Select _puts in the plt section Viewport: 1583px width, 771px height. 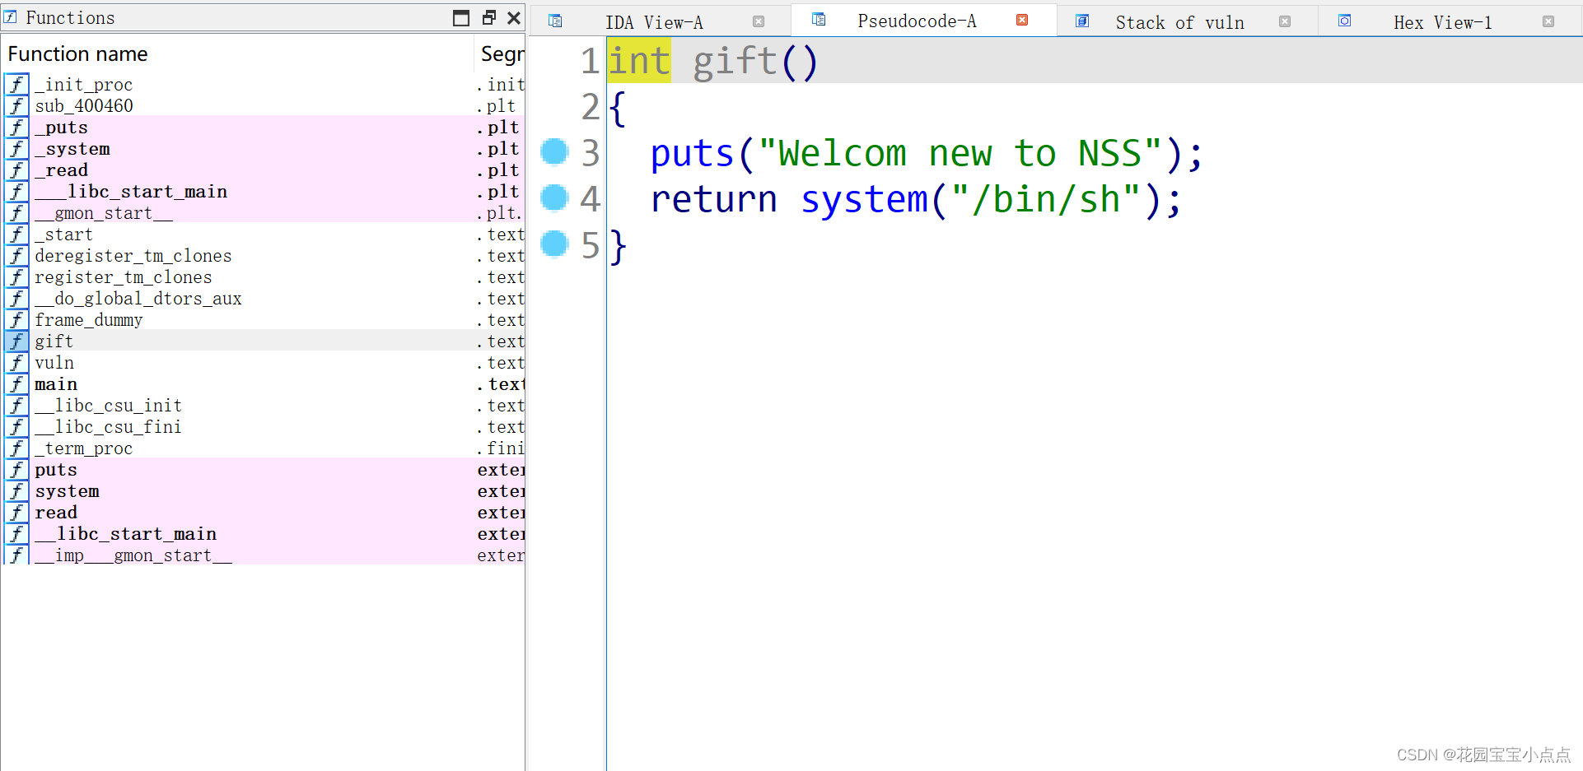[x=263, y=128]
